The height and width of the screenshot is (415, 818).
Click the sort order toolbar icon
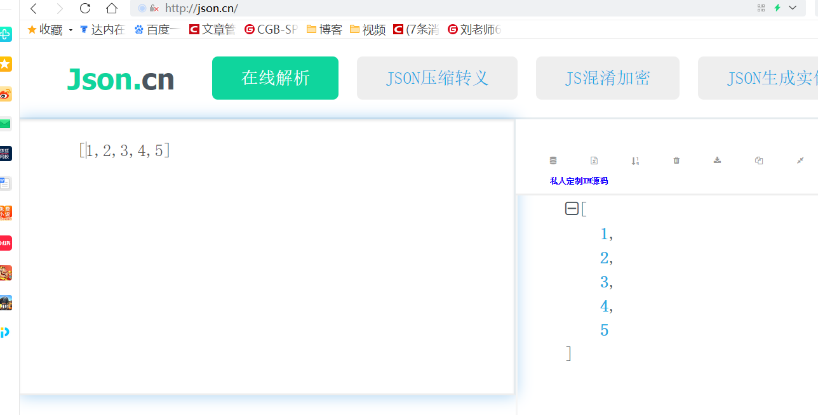[x=635, y=161]
